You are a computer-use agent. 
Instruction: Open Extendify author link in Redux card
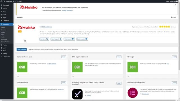click(89, 95)
